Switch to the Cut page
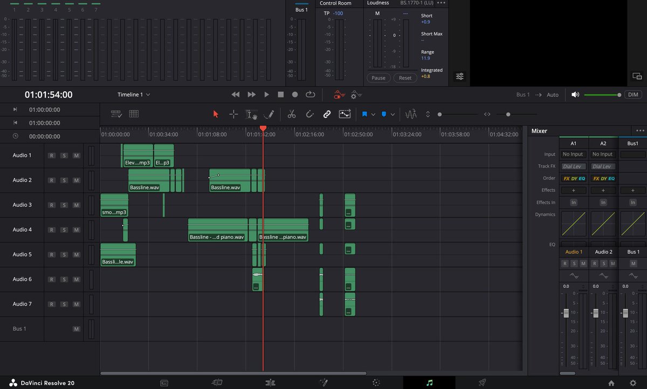This screenshot has height=389, width=647. point(217,383)
